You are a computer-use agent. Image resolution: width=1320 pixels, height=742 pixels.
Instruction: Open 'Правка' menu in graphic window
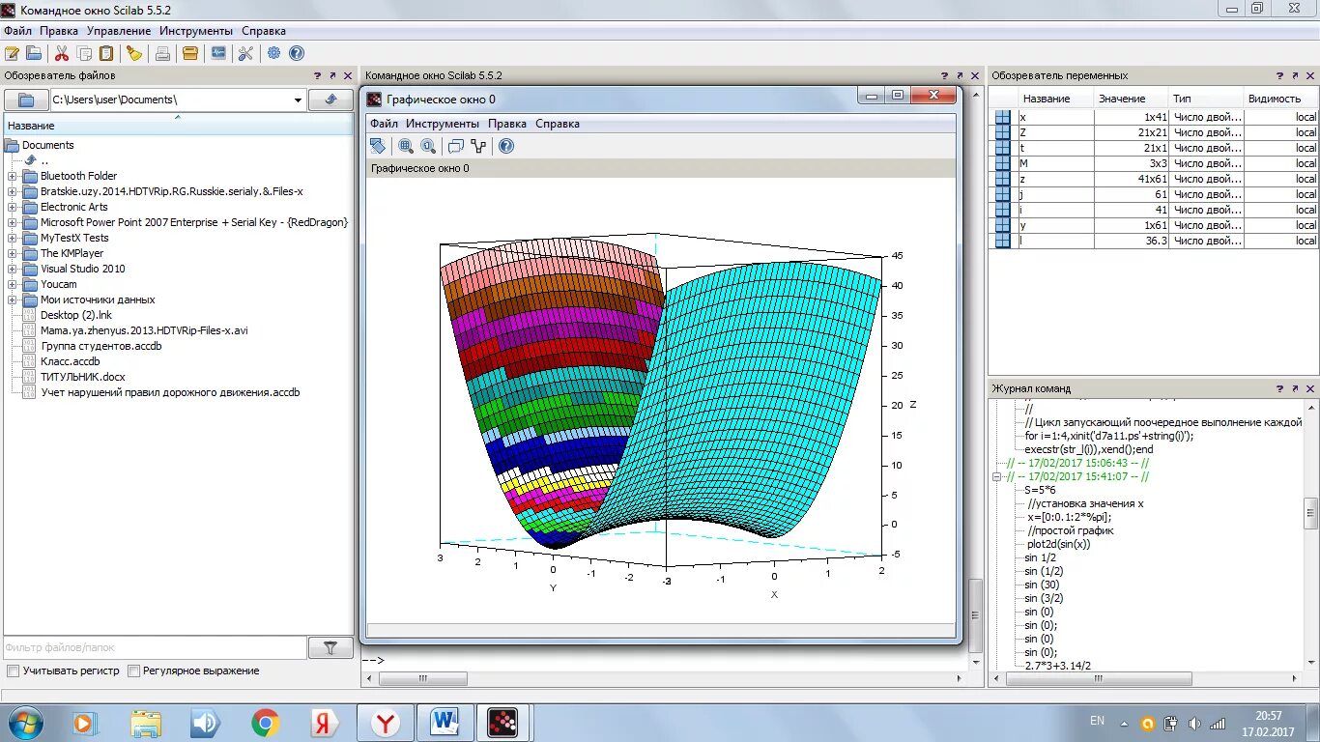coord(507,124)
